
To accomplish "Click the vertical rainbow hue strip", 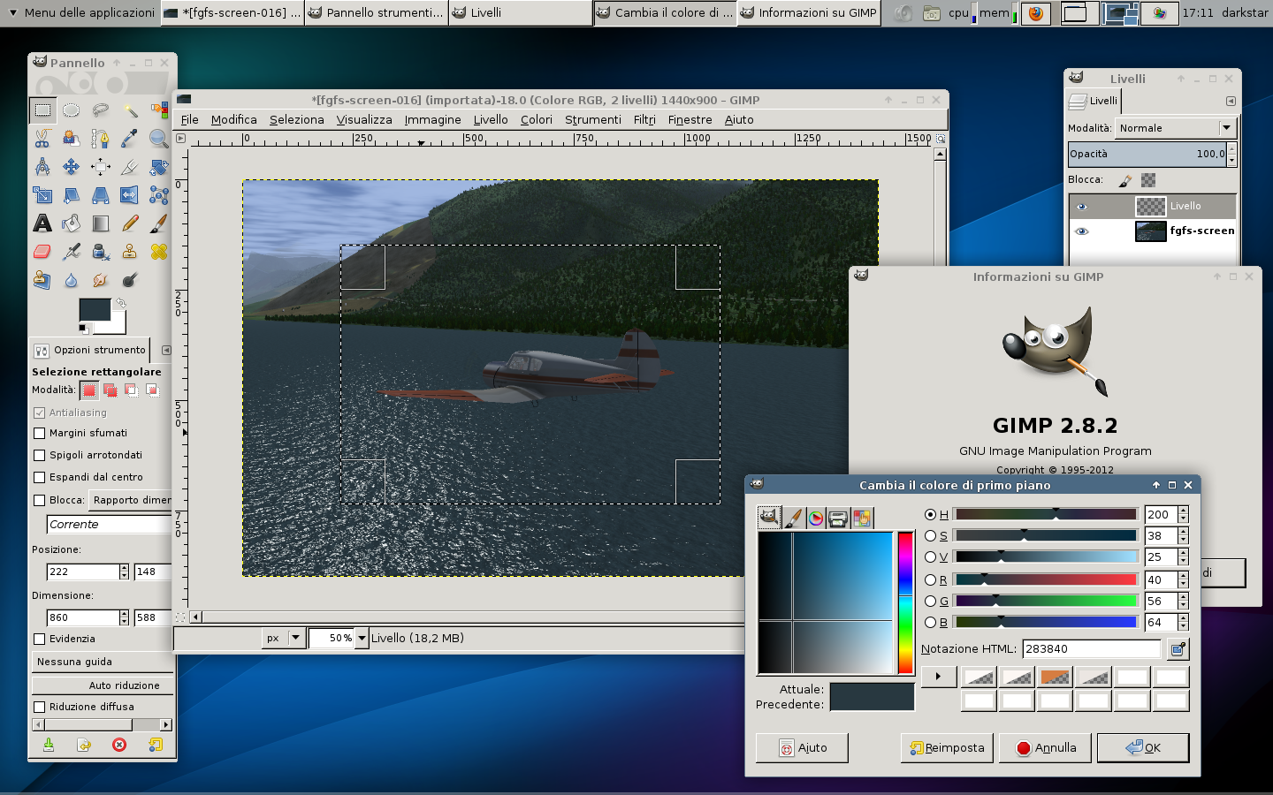I will pyautogui.click(x=905, y=603).
